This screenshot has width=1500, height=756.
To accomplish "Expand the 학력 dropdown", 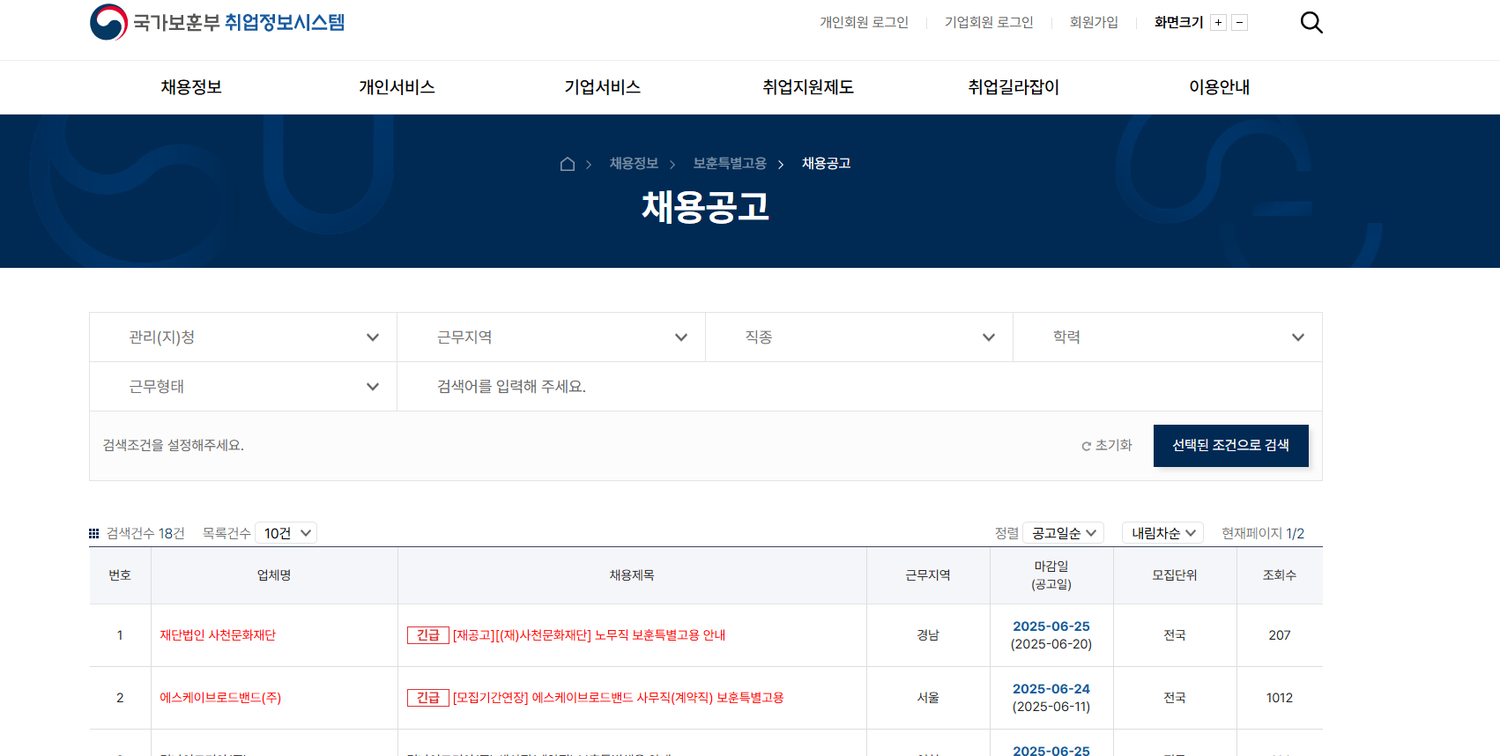I will click(1168, 337).
